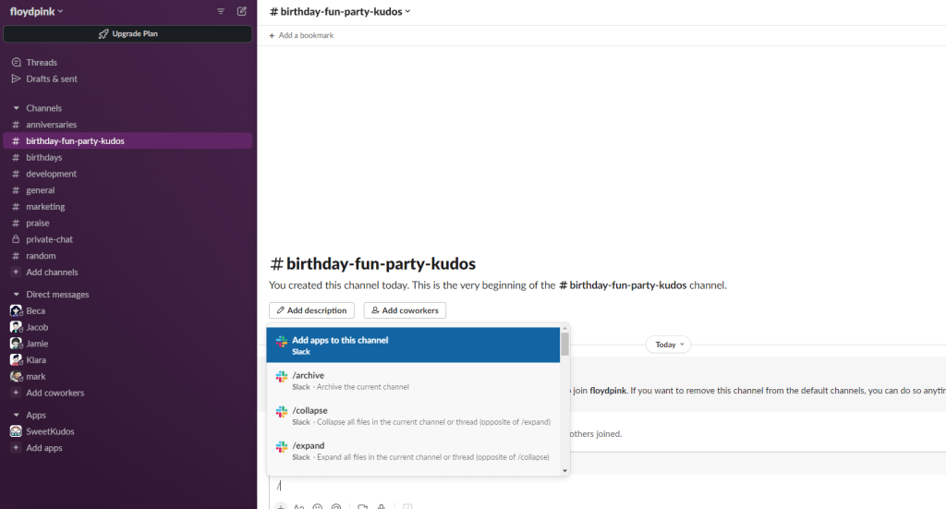This screenshot has height=509, width=946.
Task: Open the sidebar filter icon
Action: click(x=221, y=11)
